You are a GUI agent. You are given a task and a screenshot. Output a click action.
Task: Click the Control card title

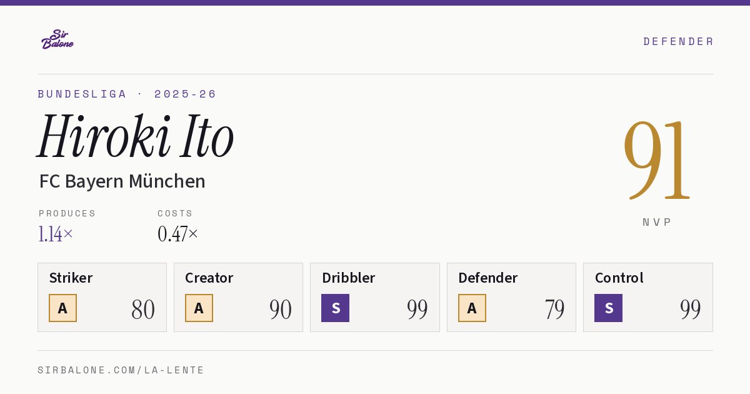pyautogui.click(x=619, y=278)
